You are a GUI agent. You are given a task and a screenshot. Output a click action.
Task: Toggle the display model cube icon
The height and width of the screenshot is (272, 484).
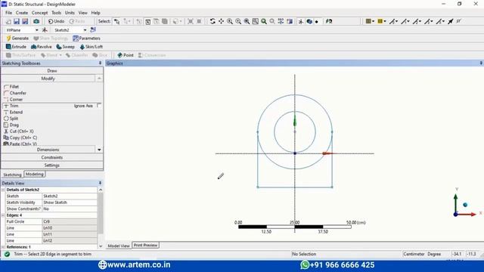(x=309, y=21)
